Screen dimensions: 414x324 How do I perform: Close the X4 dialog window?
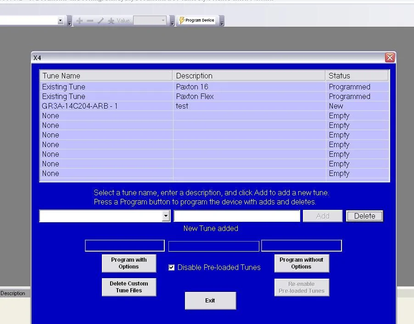pyautogui.click(x=390, y=57)
